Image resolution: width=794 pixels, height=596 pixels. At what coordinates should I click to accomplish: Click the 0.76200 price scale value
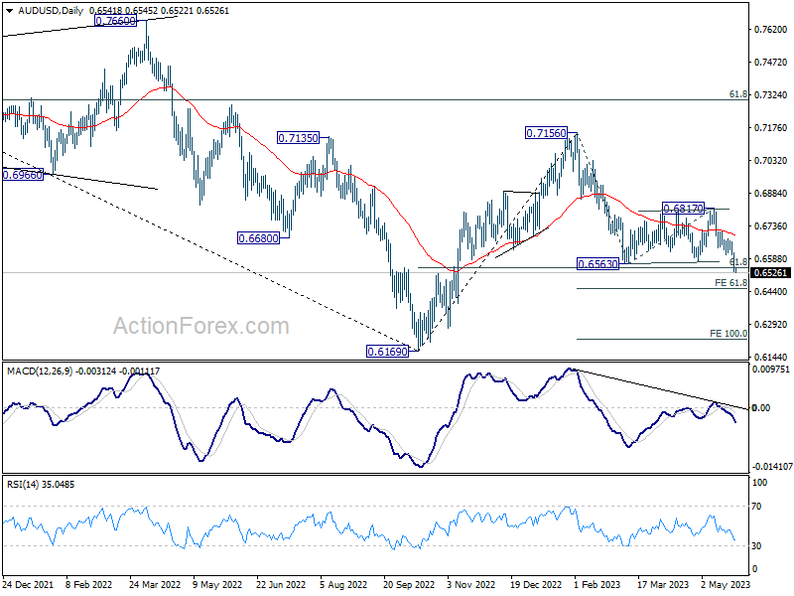(771, 30)
